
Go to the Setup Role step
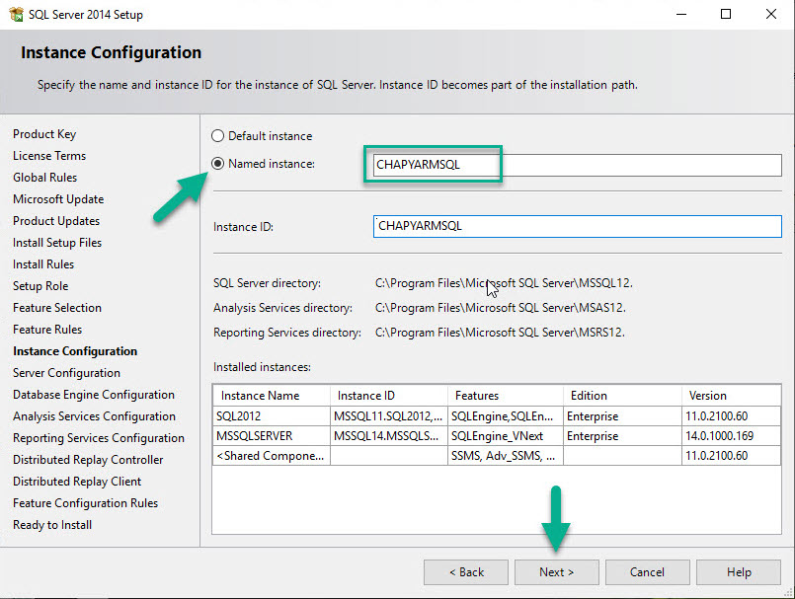40,286
